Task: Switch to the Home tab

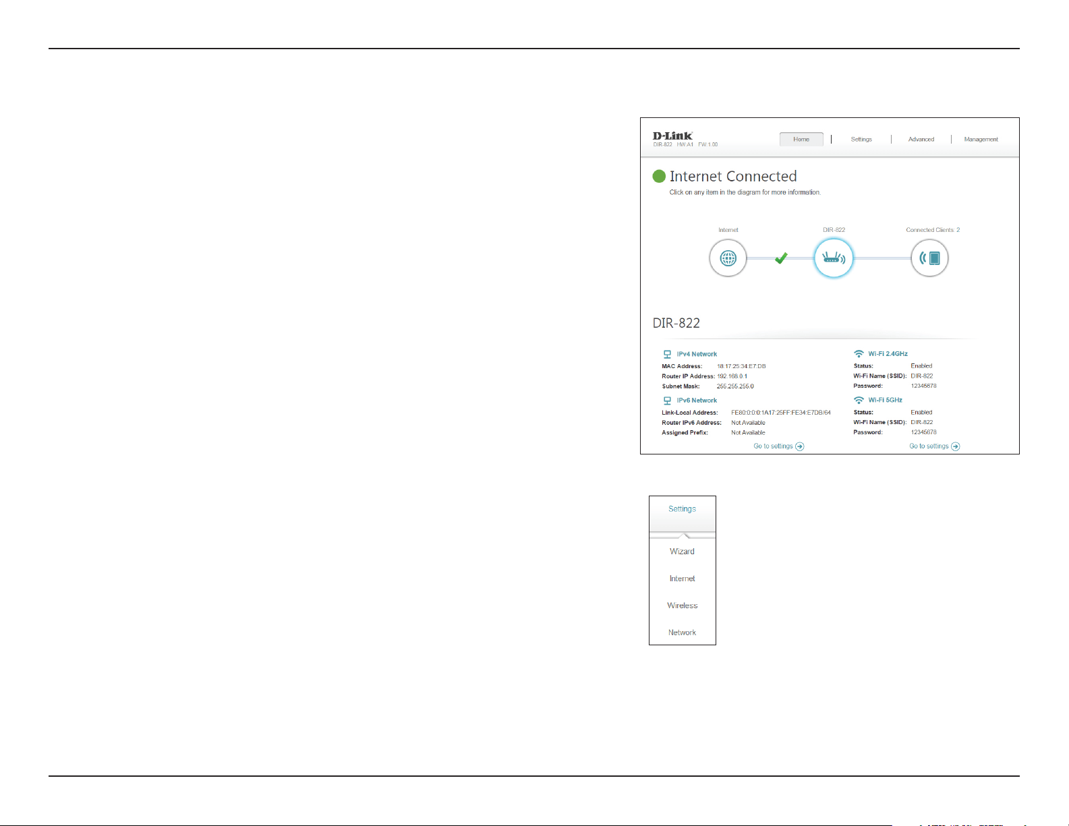Action: (x=801, y=139)
